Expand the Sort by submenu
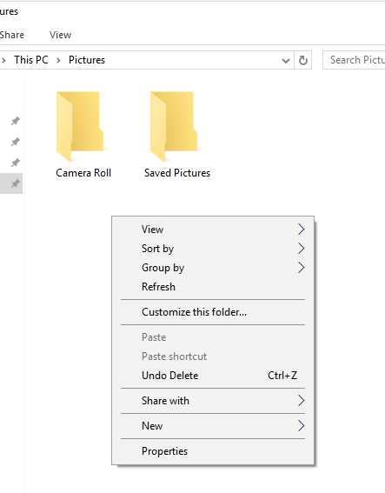This screenshot has width=385, height=493. [x=213, y=249]
